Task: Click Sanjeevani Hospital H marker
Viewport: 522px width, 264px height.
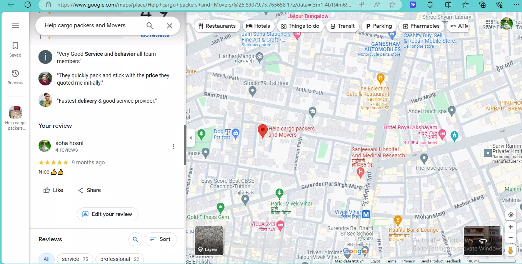Action: 360,173
